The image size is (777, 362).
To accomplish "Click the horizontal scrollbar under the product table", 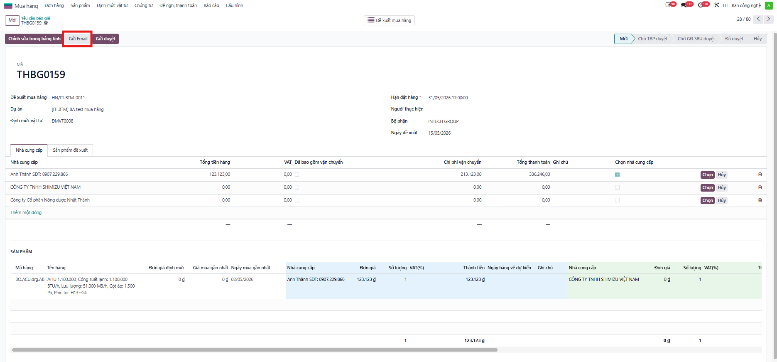I will [255, 350].
